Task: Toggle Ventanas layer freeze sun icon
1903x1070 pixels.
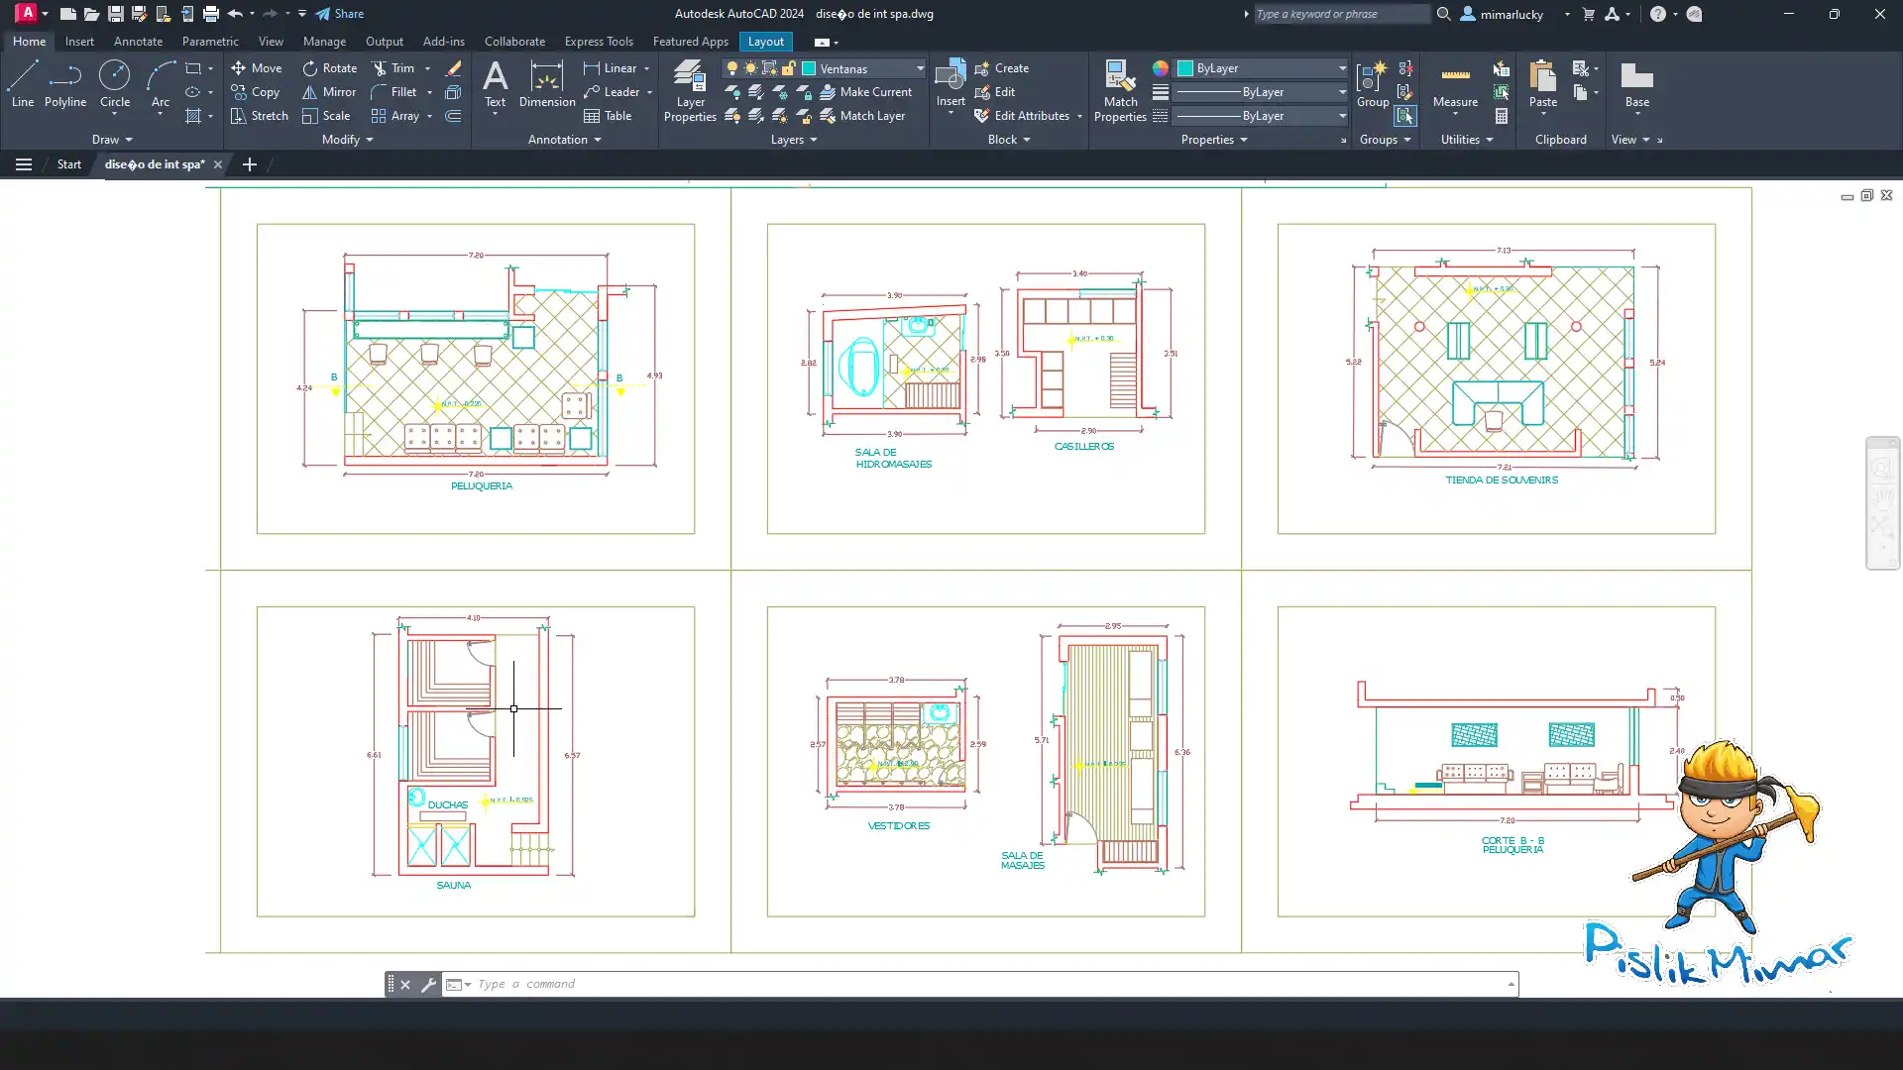Action: pos(750,68)
